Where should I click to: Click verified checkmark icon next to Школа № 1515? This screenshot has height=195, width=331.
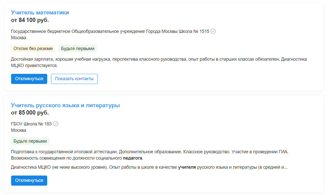(213, 31)
